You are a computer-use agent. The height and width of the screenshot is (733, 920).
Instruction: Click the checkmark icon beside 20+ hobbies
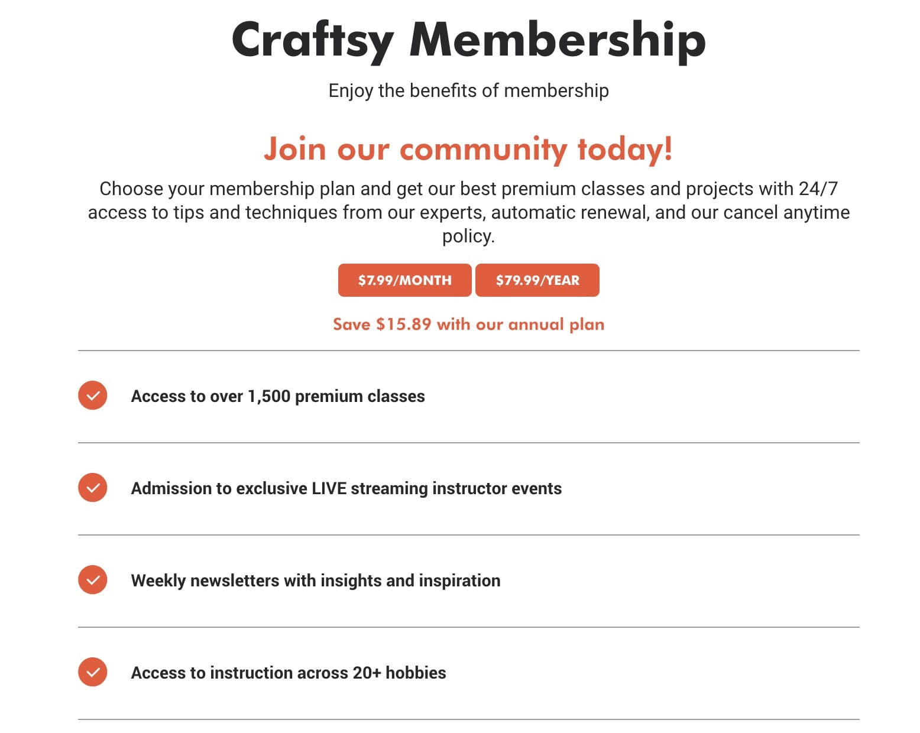coord(93,672)
